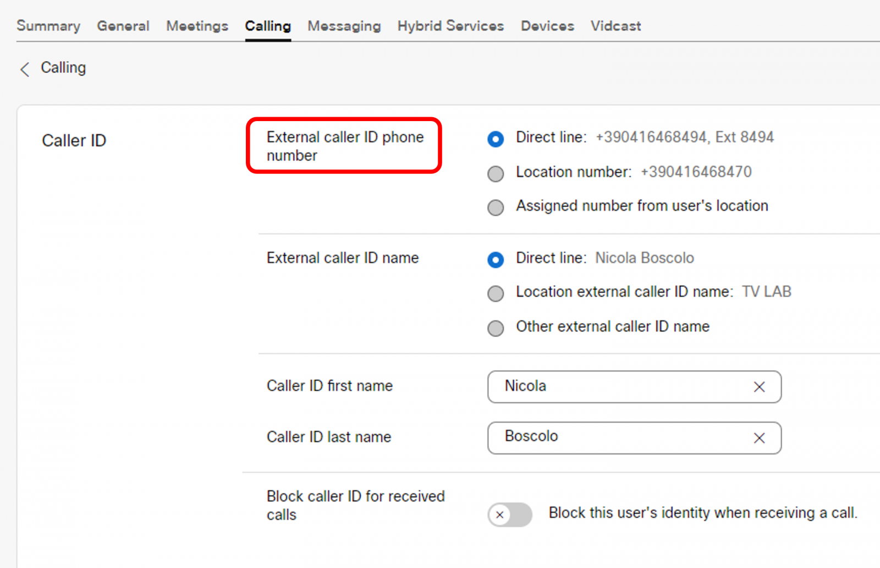
Task: Click the Calling breadcrumb link
Action: point(63,68)
